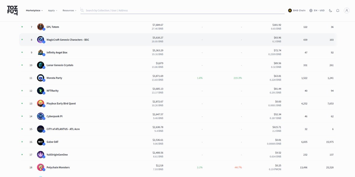
Task: Open the EN · USD language selector
Action: [317, 10]
